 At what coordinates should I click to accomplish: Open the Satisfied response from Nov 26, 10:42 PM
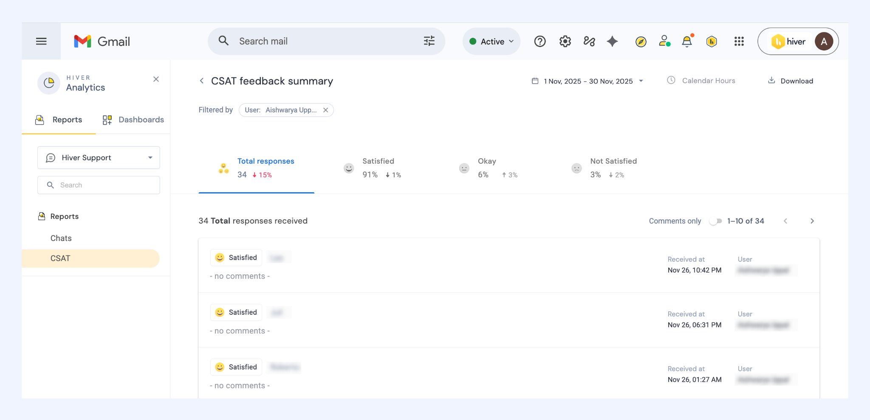(508, 266)
